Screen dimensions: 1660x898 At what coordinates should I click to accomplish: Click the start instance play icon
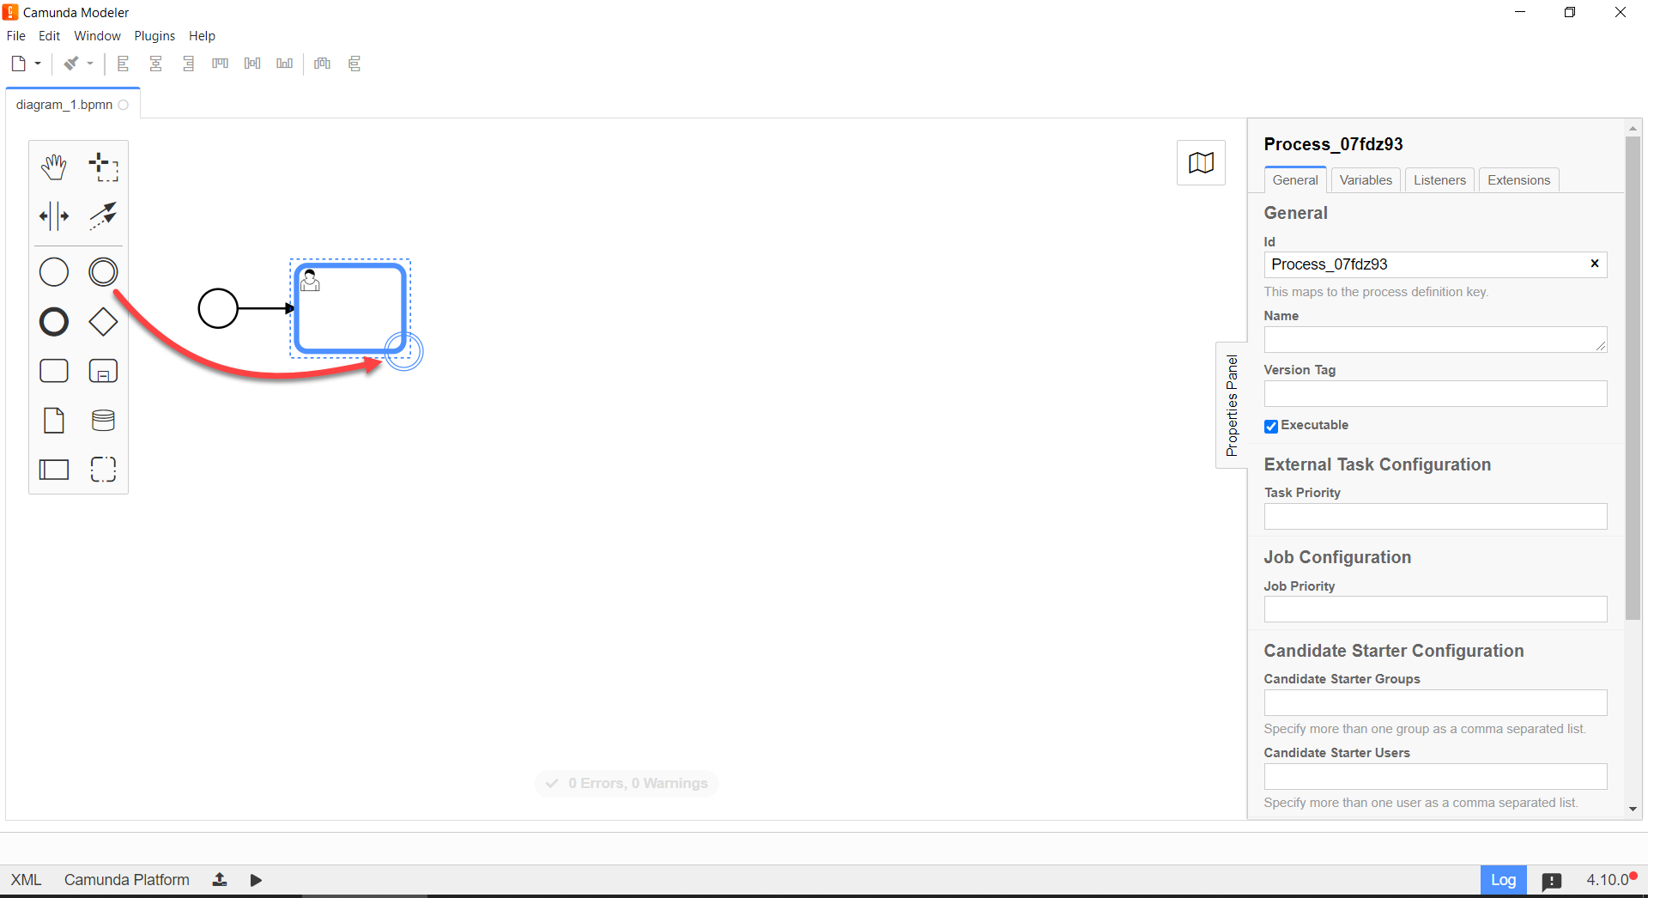(256, 880)
